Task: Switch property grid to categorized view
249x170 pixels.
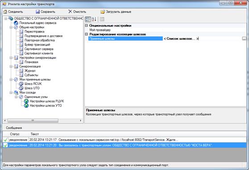Action: (x=88, y=19)
